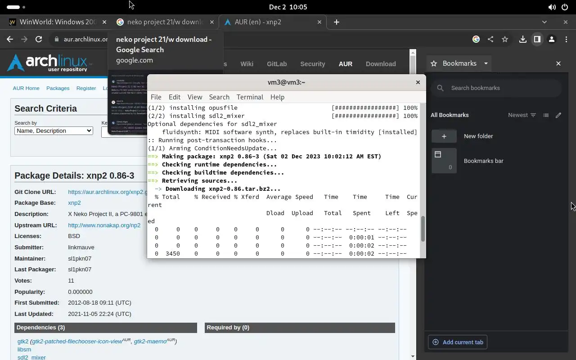Open the terminal File menu
576x360 pixels.
[156, 97]
